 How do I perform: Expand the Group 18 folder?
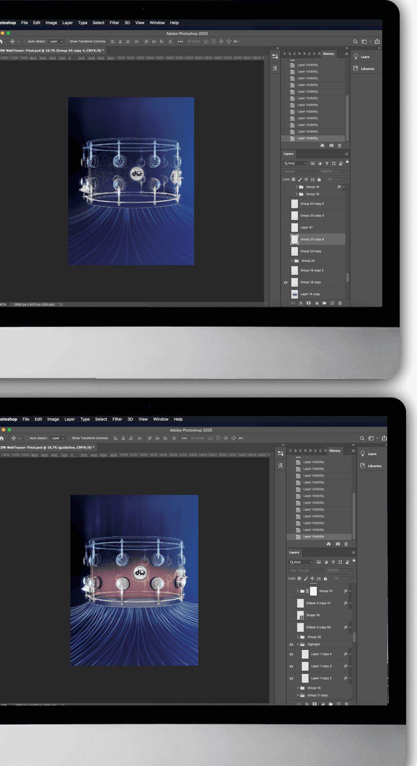297,187
